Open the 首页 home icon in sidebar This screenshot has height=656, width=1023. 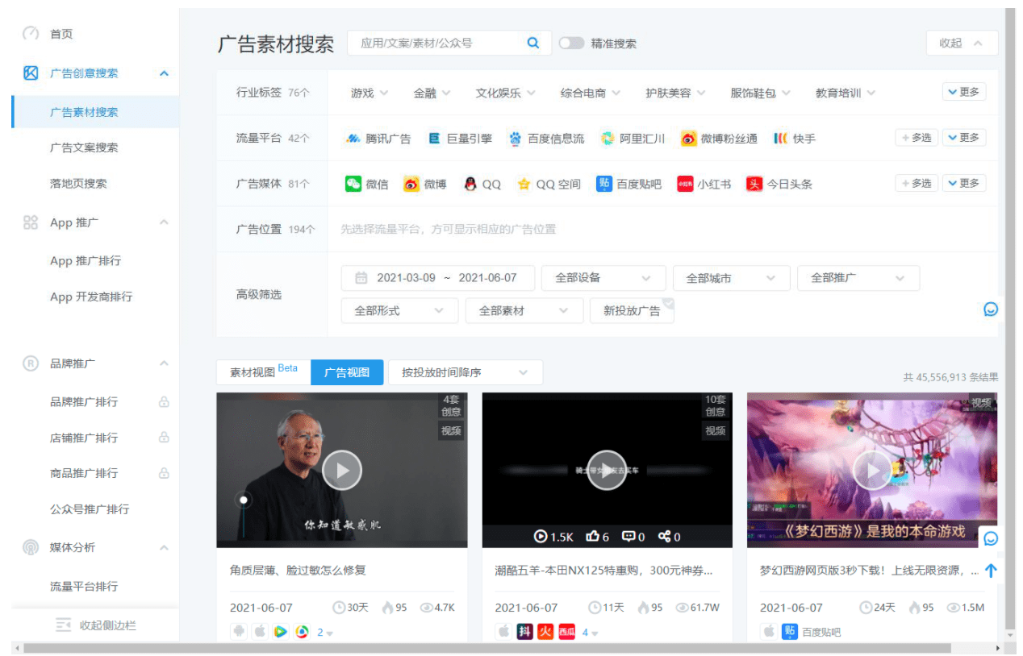coord(31,34)
